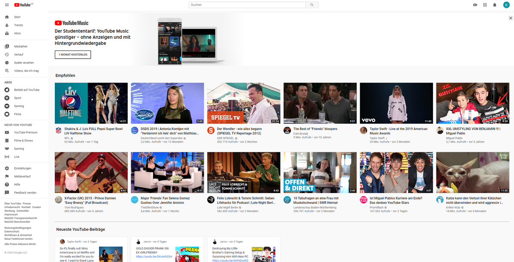Screen dimensions: 514x262
Task: Open the GOLD DIGGER PRANK youtu.be link
Action: tap(154, 256)
